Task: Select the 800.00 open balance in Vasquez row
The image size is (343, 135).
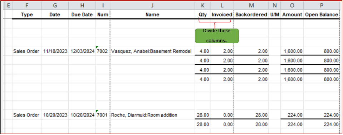Action: 322,51
